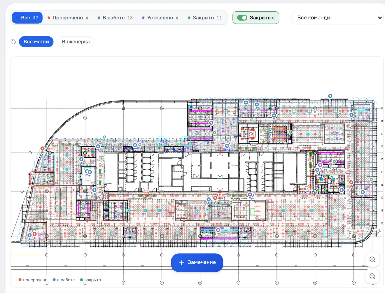The image size is (385, 293).
Task: Open the red pin on the right side of plan
Action: click(x=351, y=183)
